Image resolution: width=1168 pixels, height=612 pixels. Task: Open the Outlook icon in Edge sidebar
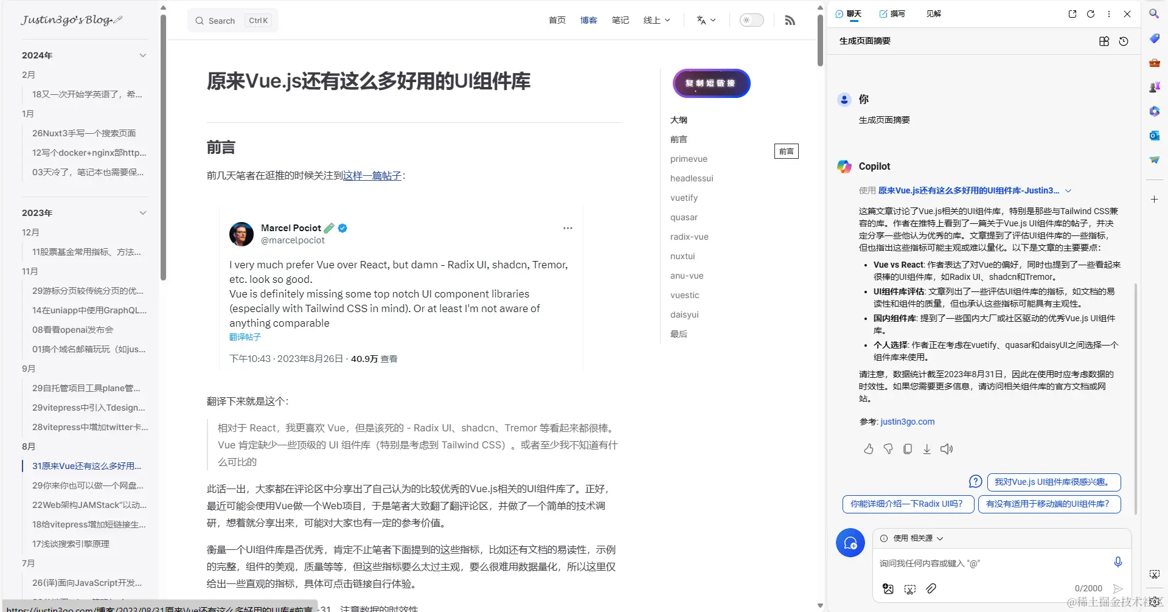[1154, 136]
